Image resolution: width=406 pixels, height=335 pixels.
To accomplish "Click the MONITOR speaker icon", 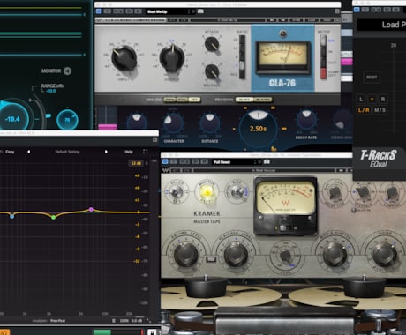I will pos(68,71).
